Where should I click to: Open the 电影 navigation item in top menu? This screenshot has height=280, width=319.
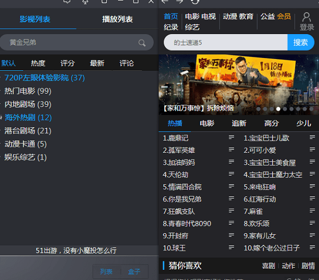192,17
